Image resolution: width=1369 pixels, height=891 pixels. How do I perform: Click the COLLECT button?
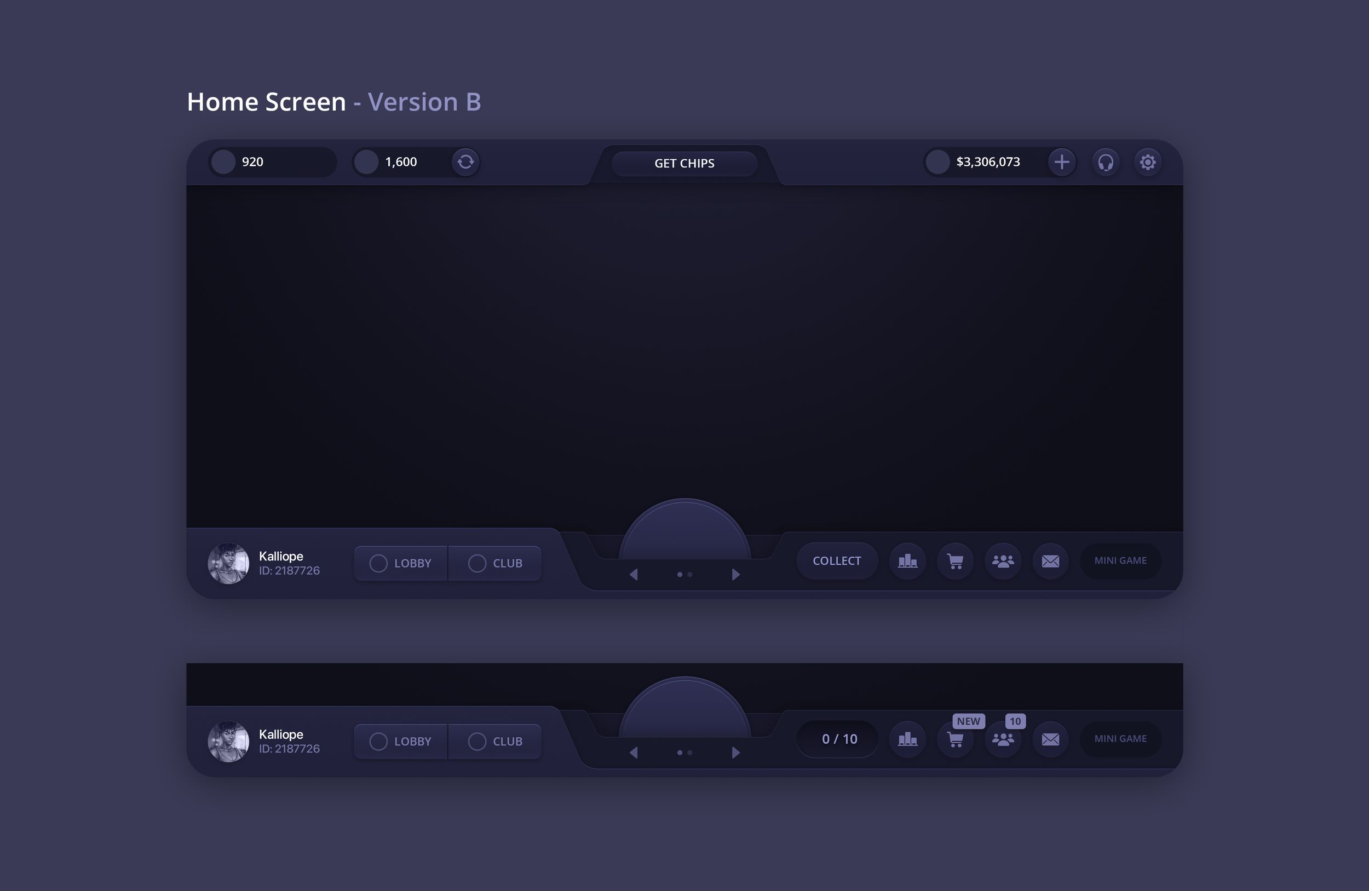coord(836,560)
